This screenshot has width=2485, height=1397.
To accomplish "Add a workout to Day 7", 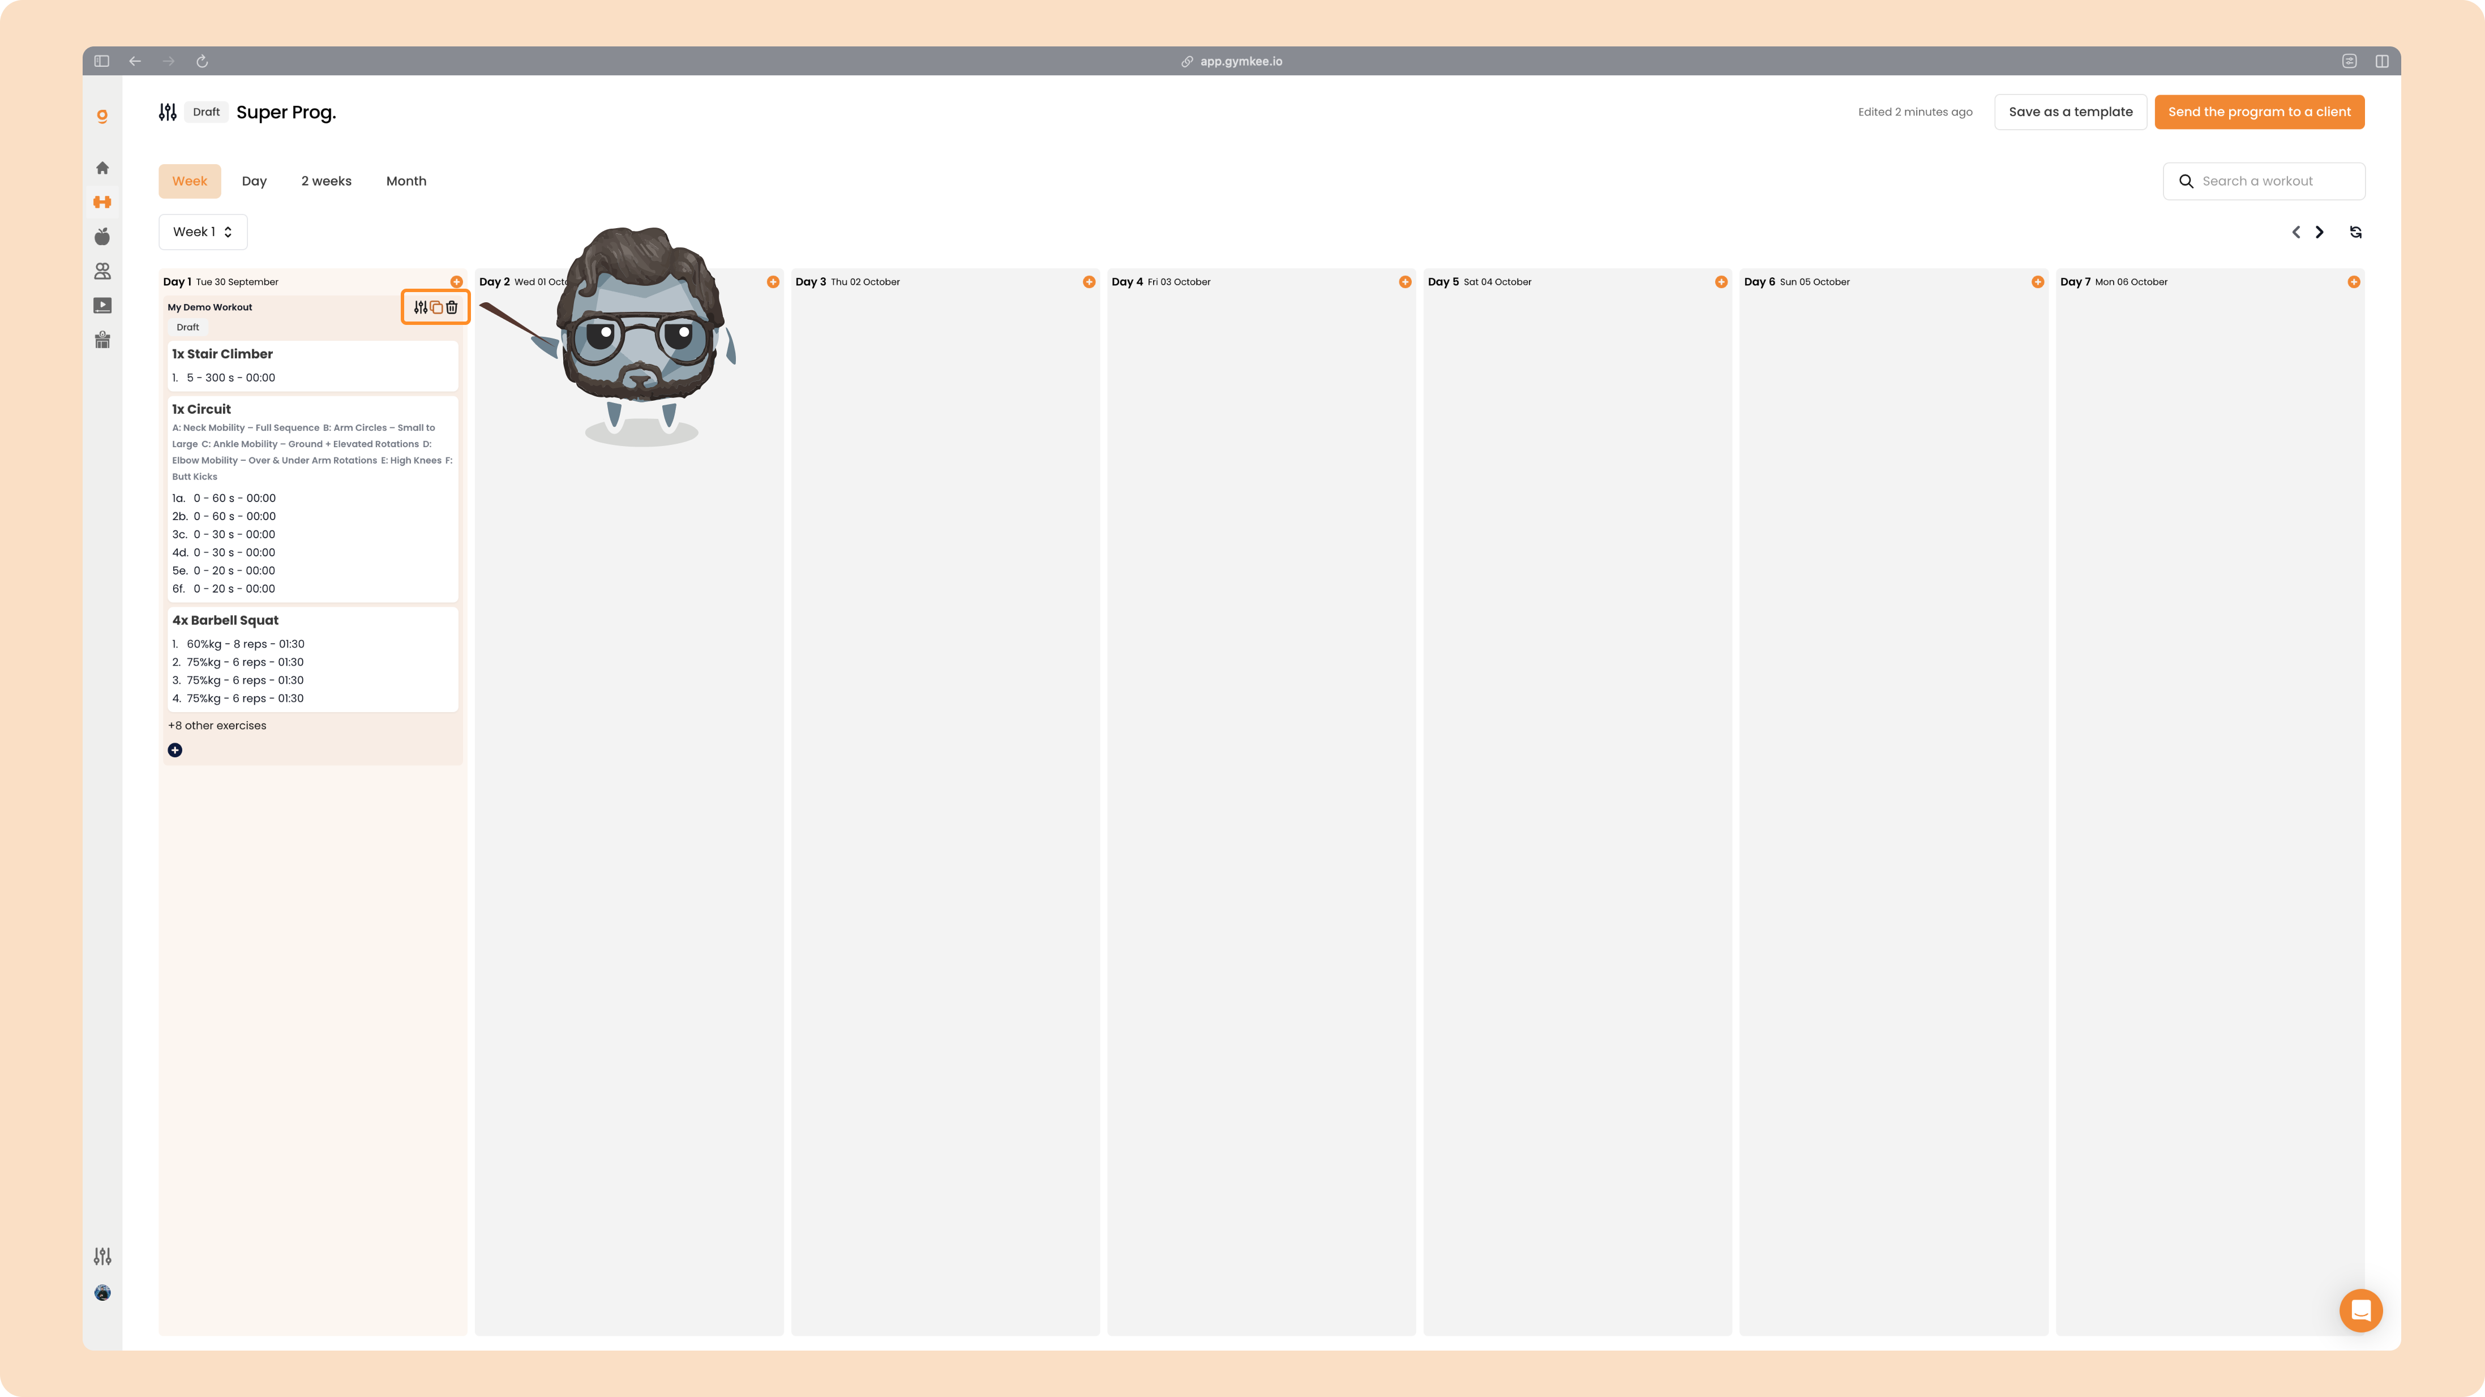I will coord(2354,282).
